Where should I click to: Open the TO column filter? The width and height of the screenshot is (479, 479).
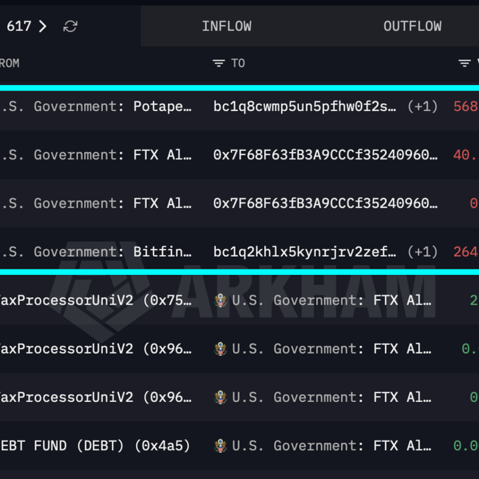click(219, 63)
